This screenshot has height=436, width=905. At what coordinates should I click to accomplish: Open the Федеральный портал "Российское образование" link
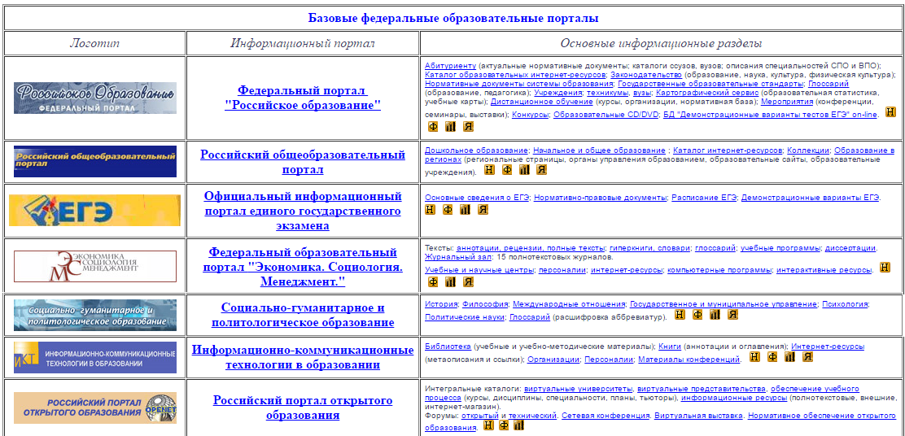[x=303, y=98]
